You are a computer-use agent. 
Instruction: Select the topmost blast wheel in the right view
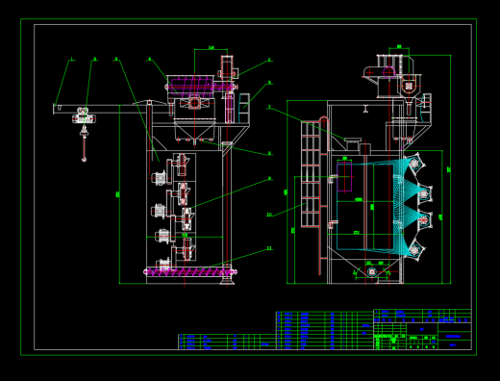[415, 163]
